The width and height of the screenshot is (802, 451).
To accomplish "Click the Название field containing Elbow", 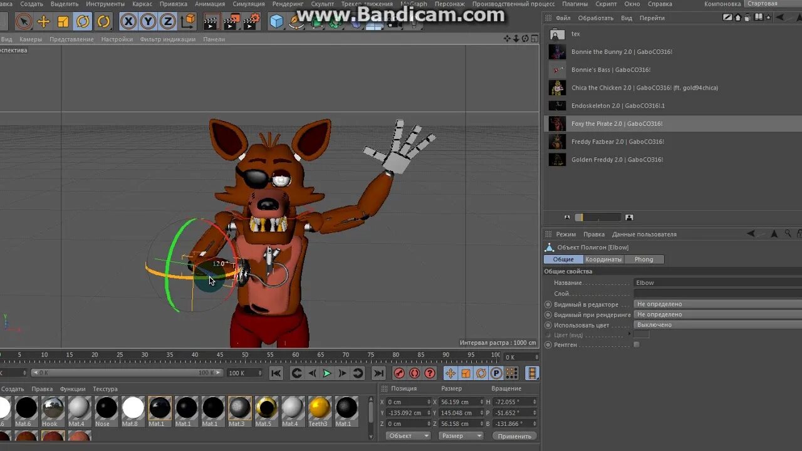I will (x=719, y=283).
